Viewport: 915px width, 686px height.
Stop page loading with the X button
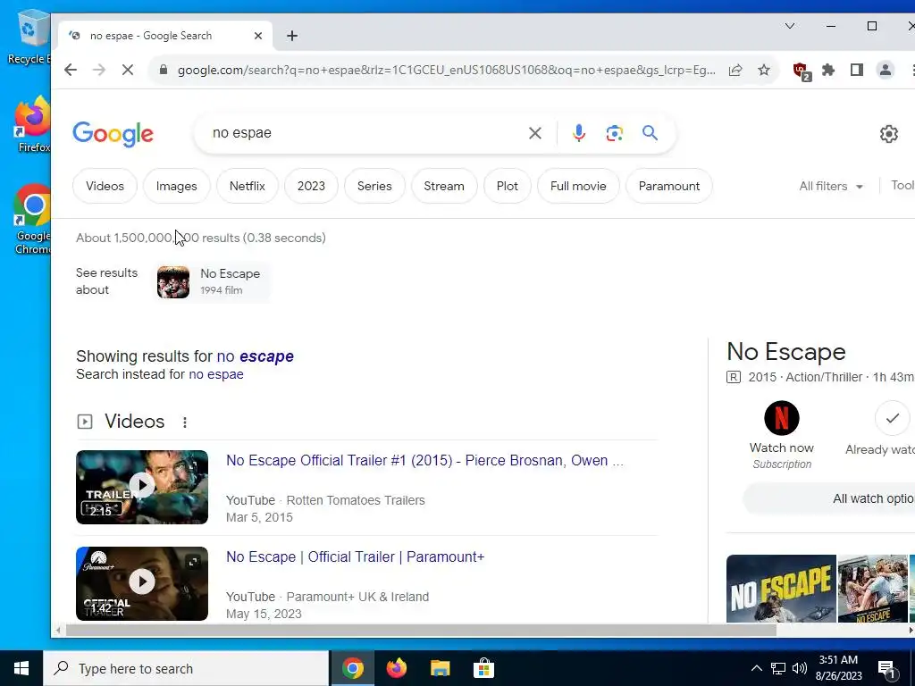point(127,70)
